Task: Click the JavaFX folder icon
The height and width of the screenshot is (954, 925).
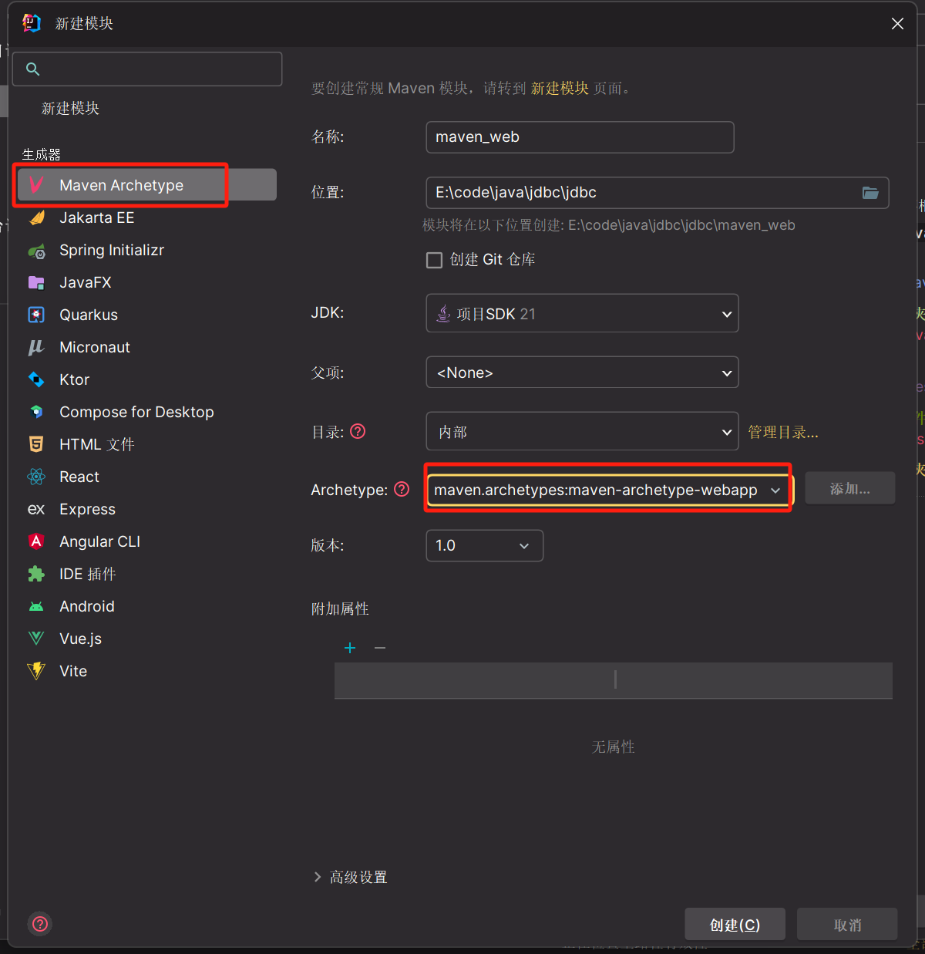Action: pyautogui.click(x=36, y=282)
